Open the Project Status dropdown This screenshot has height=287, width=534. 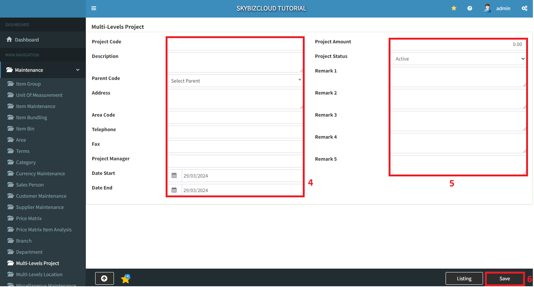(458, 59)
